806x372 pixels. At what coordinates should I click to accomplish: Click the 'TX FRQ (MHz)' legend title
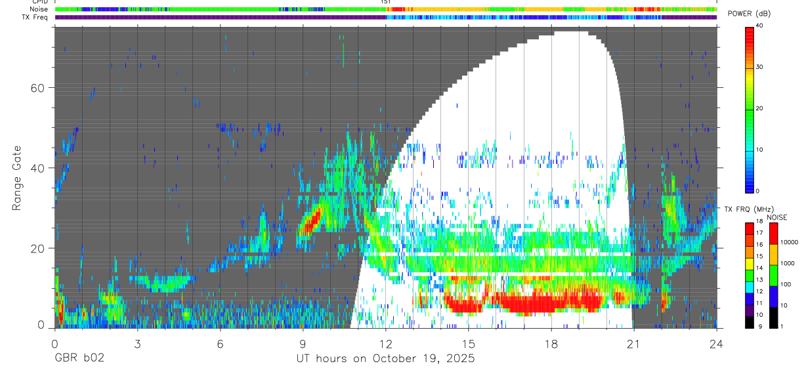[x=750, y=209]
